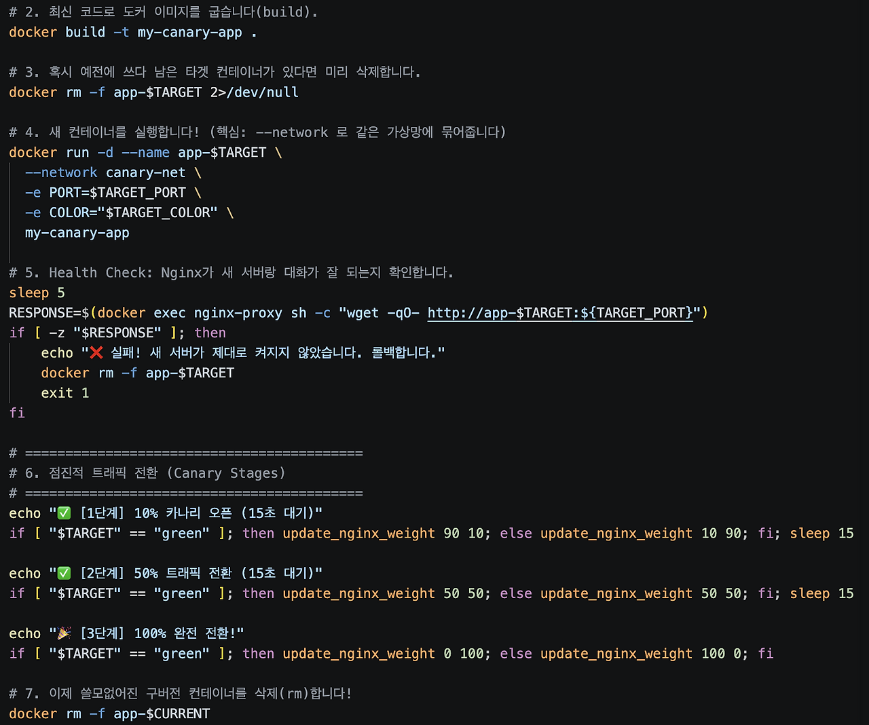
Task: Click the Canary Stages section header comment
Action: pyautogui.click(x=146, y=473)
